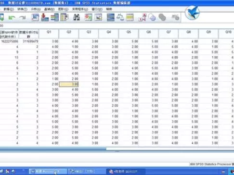Click the Split File toolbar icon

pos(111,17)
